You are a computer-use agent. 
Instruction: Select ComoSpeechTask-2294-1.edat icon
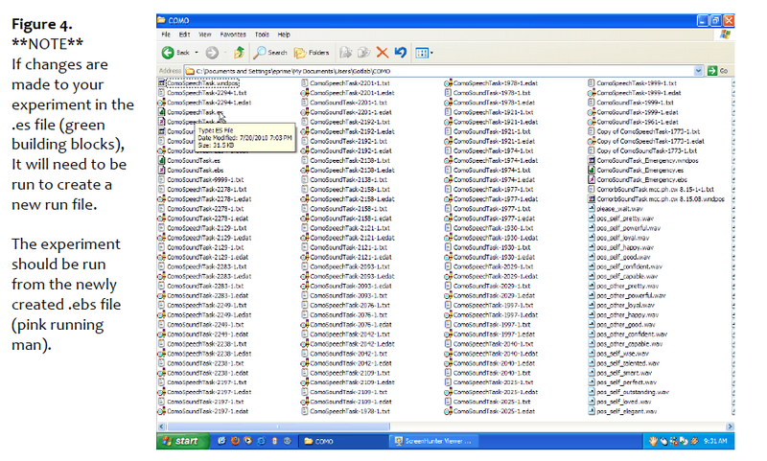coord(161,103)
